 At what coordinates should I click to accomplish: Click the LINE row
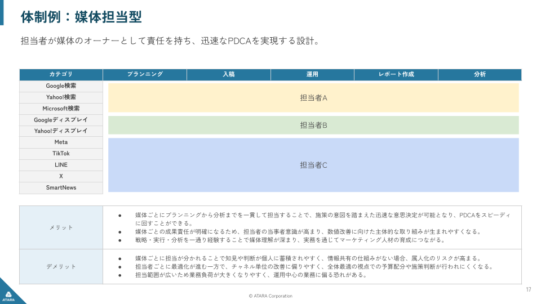(x=61, y=165)
